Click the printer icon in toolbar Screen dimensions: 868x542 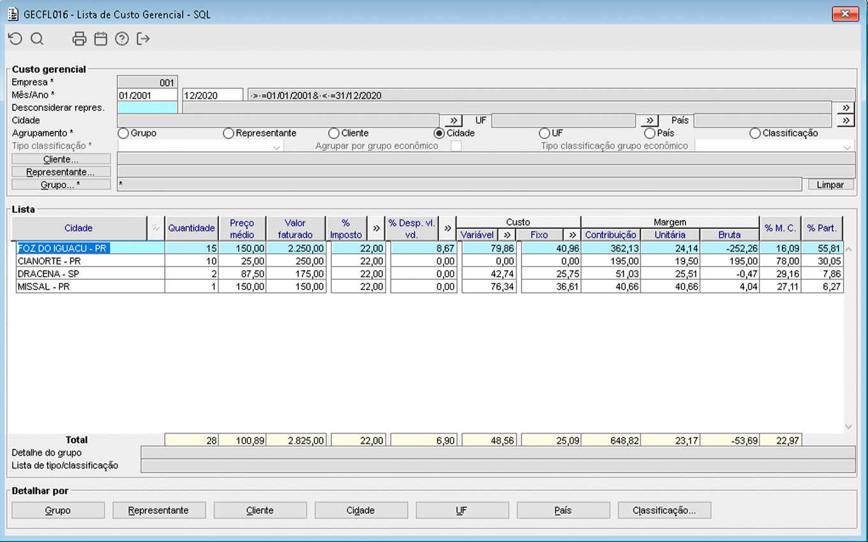point(79,39)
